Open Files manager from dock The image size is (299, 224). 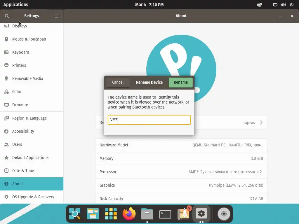click(x=147, y=214)
